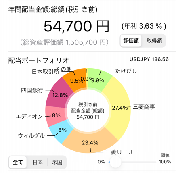Screen dimensions: 176x173
Task: Select the たけびし 9.9% green slice
Action: coord(100,79)
